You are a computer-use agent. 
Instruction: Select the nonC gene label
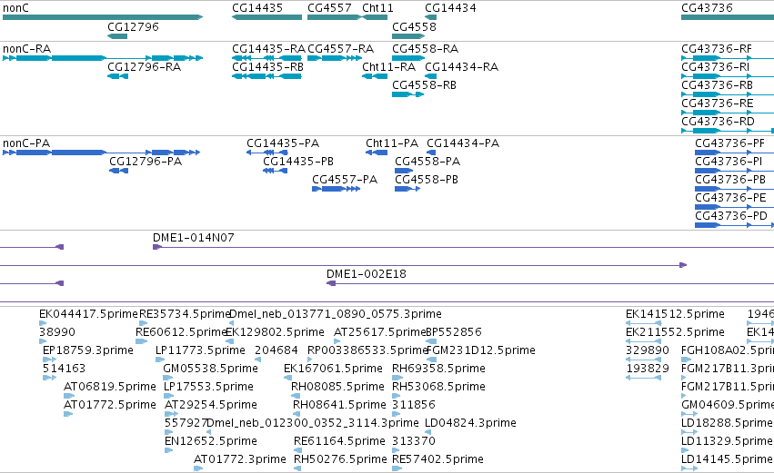pyautogui.click(x=15, y=8)
